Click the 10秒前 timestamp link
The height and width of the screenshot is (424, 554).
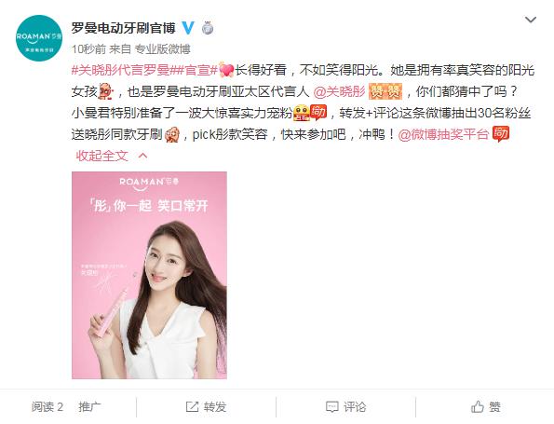coord(88,48)
